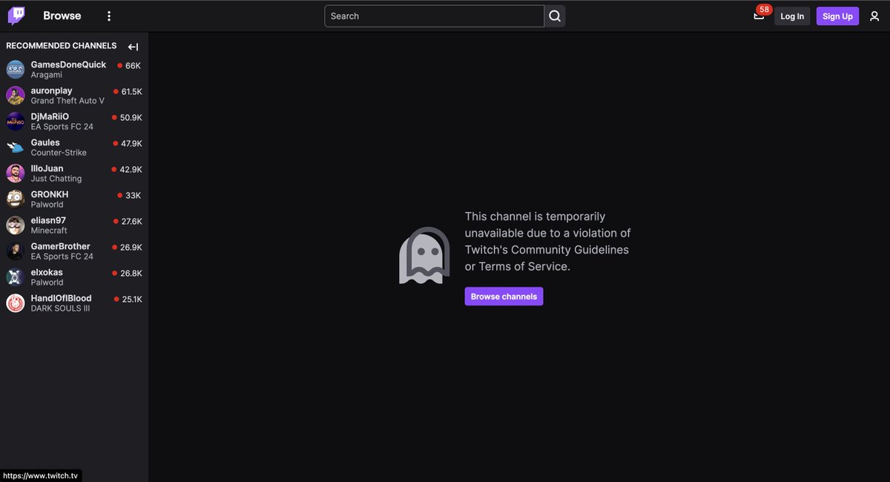This screenshot has height=482, width=890.
Task: Click the 66K viewer count
Action: (133, 66)
